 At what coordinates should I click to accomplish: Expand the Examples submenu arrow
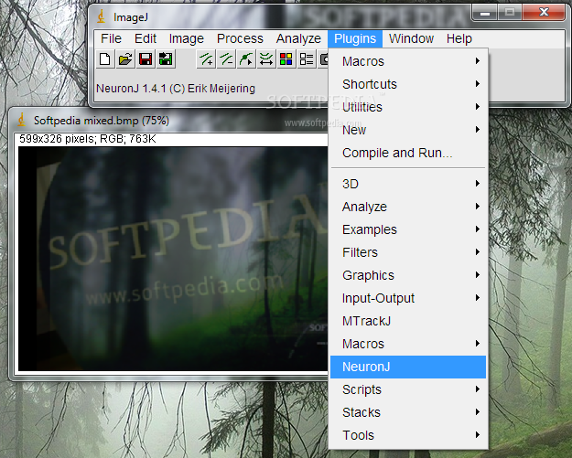pos(478,229)
